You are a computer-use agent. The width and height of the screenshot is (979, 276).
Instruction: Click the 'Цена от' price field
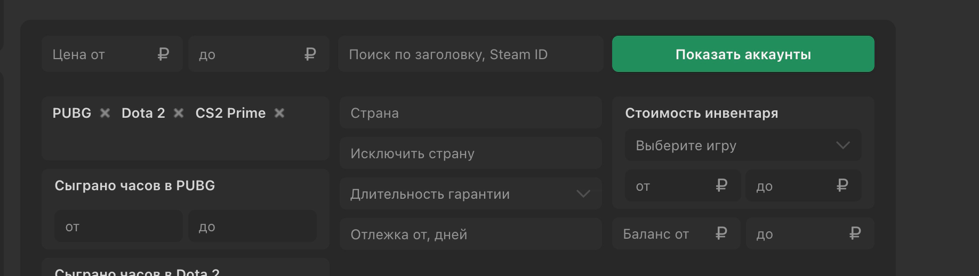tap(101, 54)
